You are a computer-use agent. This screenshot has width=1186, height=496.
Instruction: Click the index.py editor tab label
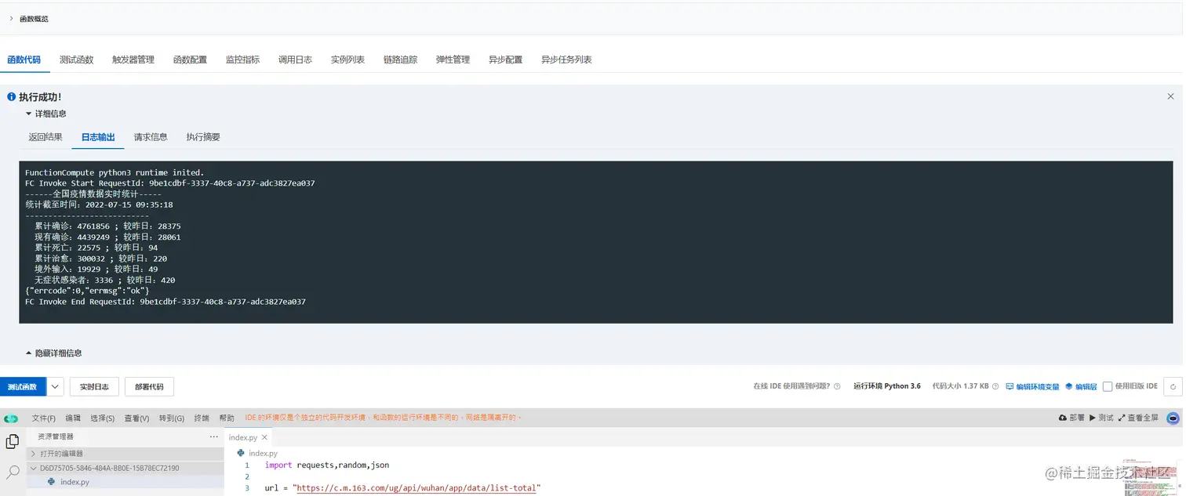click(243, 437)
